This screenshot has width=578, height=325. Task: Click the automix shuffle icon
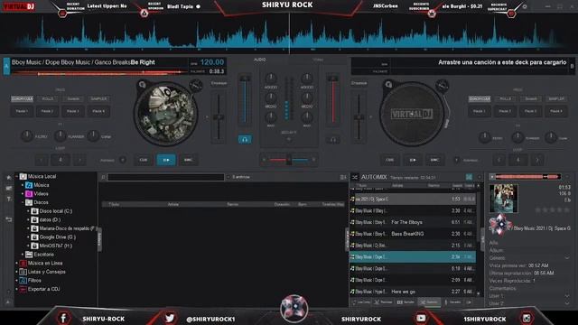coord(355,177)
